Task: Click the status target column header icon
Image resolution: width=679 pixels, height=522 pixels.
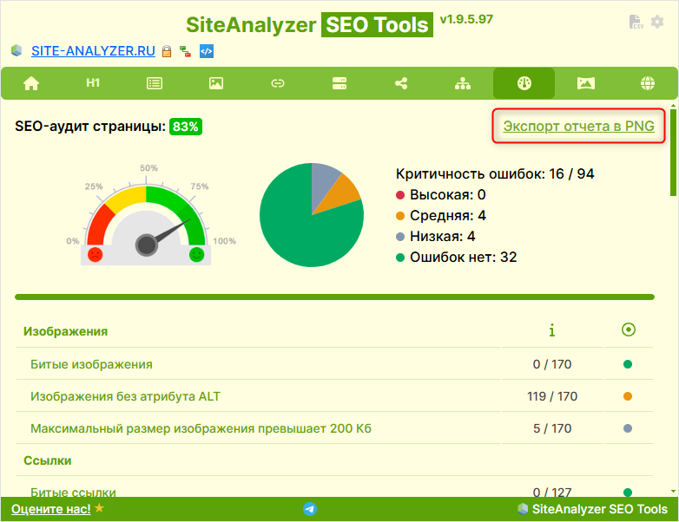Action: click(629, 330)
